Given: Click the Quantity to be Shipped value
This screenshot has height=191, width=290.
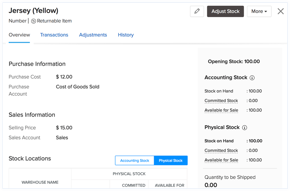Looking at the screenshot, I should click(x=211, y=185).
